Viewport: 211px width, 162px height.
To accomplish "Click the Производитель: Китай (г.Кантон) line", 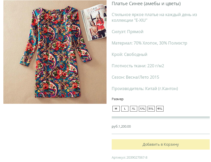I will coord(145,89).
